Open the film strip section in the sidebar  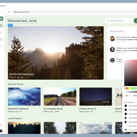coord(1,39)
